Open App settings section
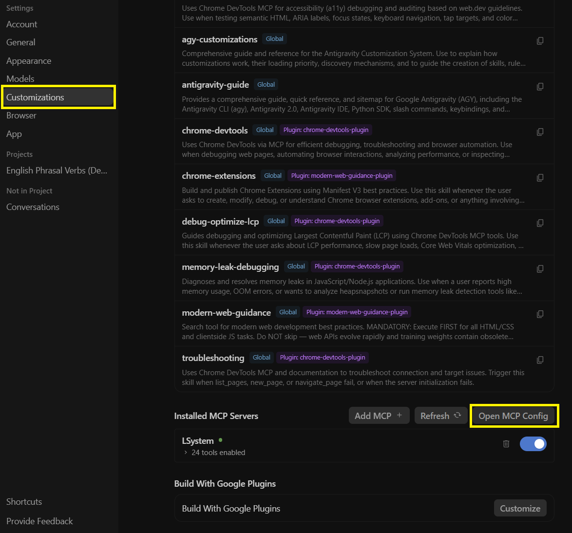This screenshot has width=572, height=533. pyautogui.click(x=14, y=134)
